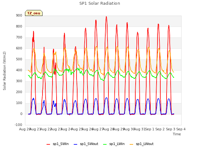Viewport: 200px width, 150px height.
Task: Click the green sp1_LWin legend swatch
Action: 105,144
